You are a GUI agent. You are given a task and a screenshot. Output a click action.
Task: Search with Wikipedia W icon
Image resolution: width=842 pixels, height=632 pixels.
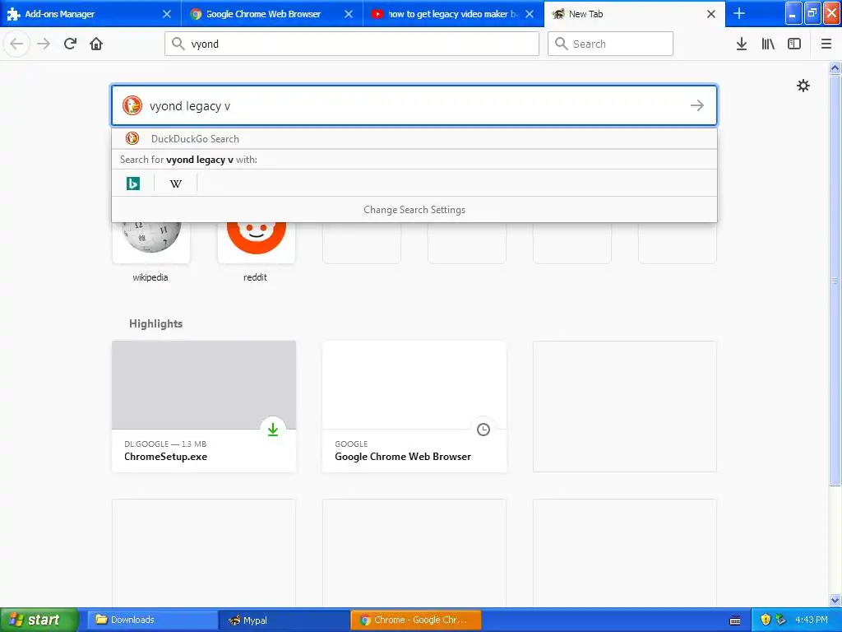coord(176,184)
